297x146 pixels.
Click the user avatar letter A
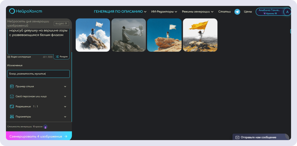pos(287,12)
